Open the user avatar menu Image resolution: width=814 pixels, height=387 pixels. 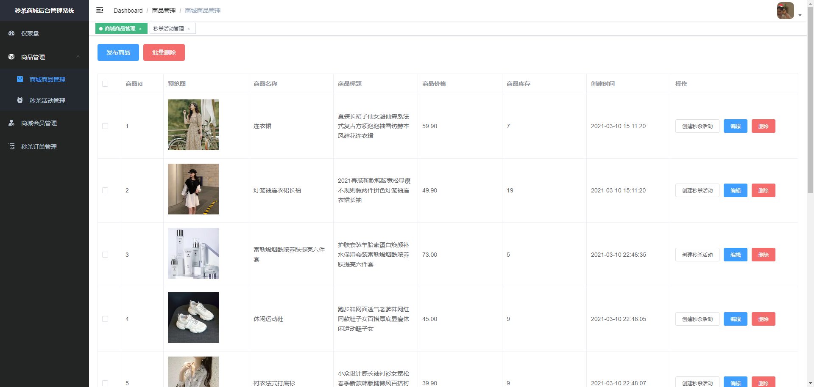[785, 11]
